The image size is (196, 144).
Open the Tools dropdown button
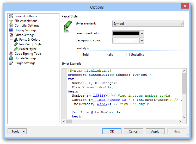(x=17, y=132)
